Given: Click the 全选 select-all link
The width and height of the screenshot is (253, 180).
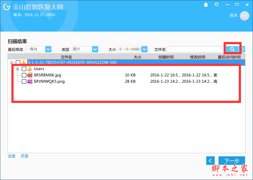Looking at the screenshot, I should tap(12, 156).
